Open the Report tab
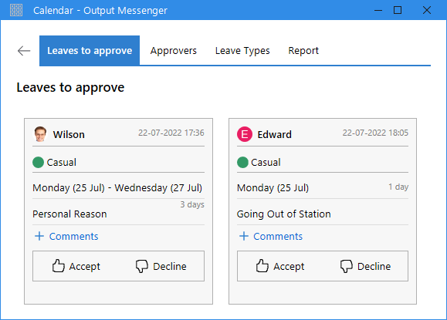The height and width of the screenshot is (320, 447). pyautogui.click(x=303, y=51)
